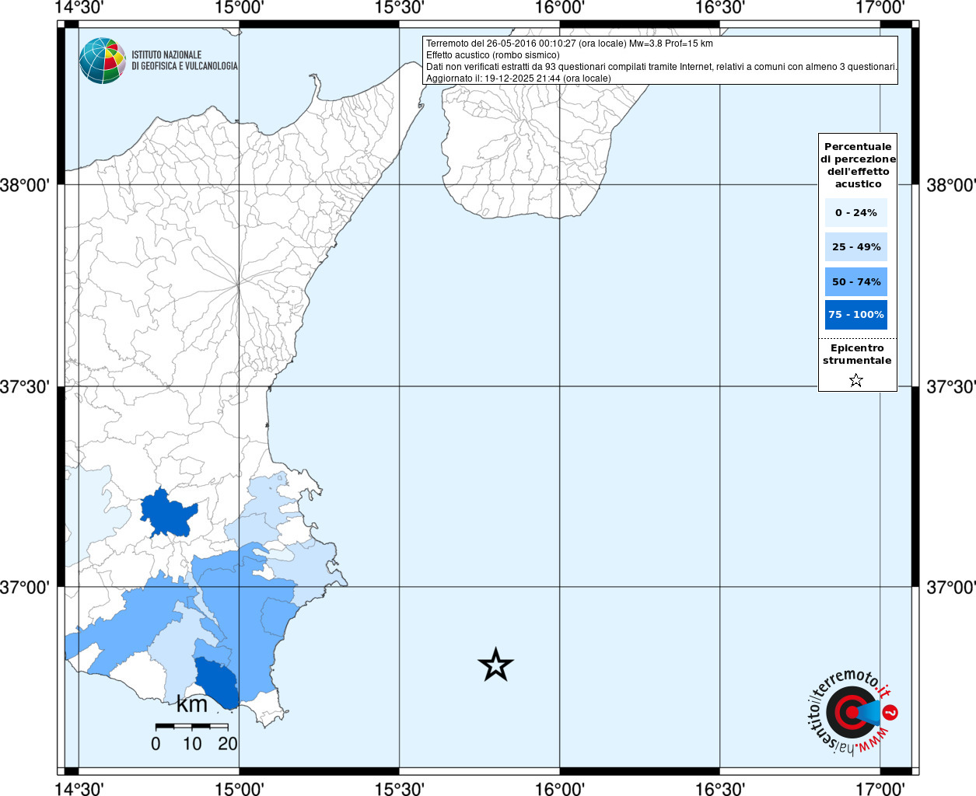Click the bottom axis label 17°00'

click(x=880, y=788)
